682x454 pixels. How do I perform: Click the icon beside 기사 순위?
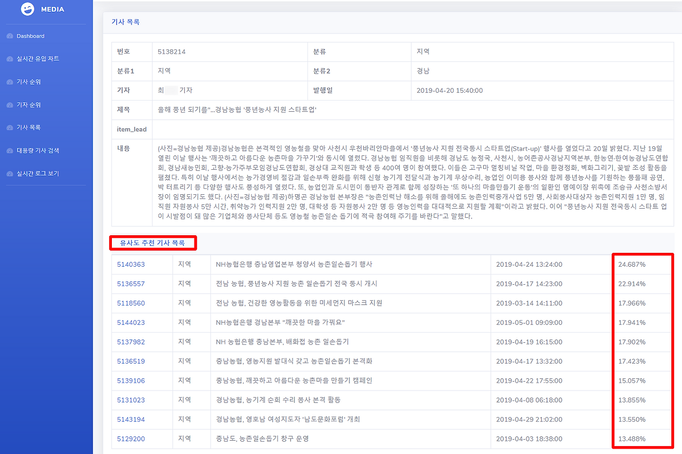tap(10, 82)
